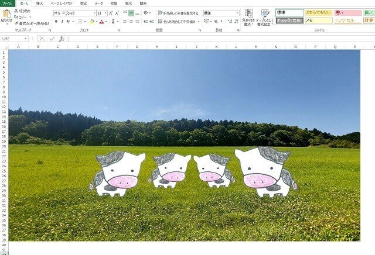Switch to the 表示 (View) tab
375x255 pixels.
(x=128, y=4)
